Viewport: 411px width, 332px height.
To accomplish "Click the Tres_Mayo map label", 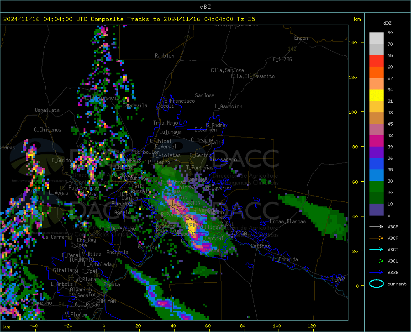I will (165, 123).
